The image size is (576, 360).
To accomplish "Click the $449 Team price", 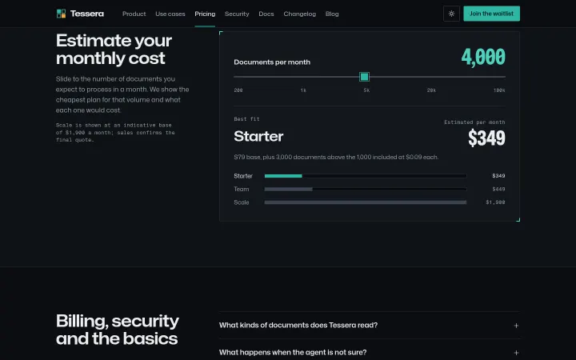I will click(x=498, y=189).
